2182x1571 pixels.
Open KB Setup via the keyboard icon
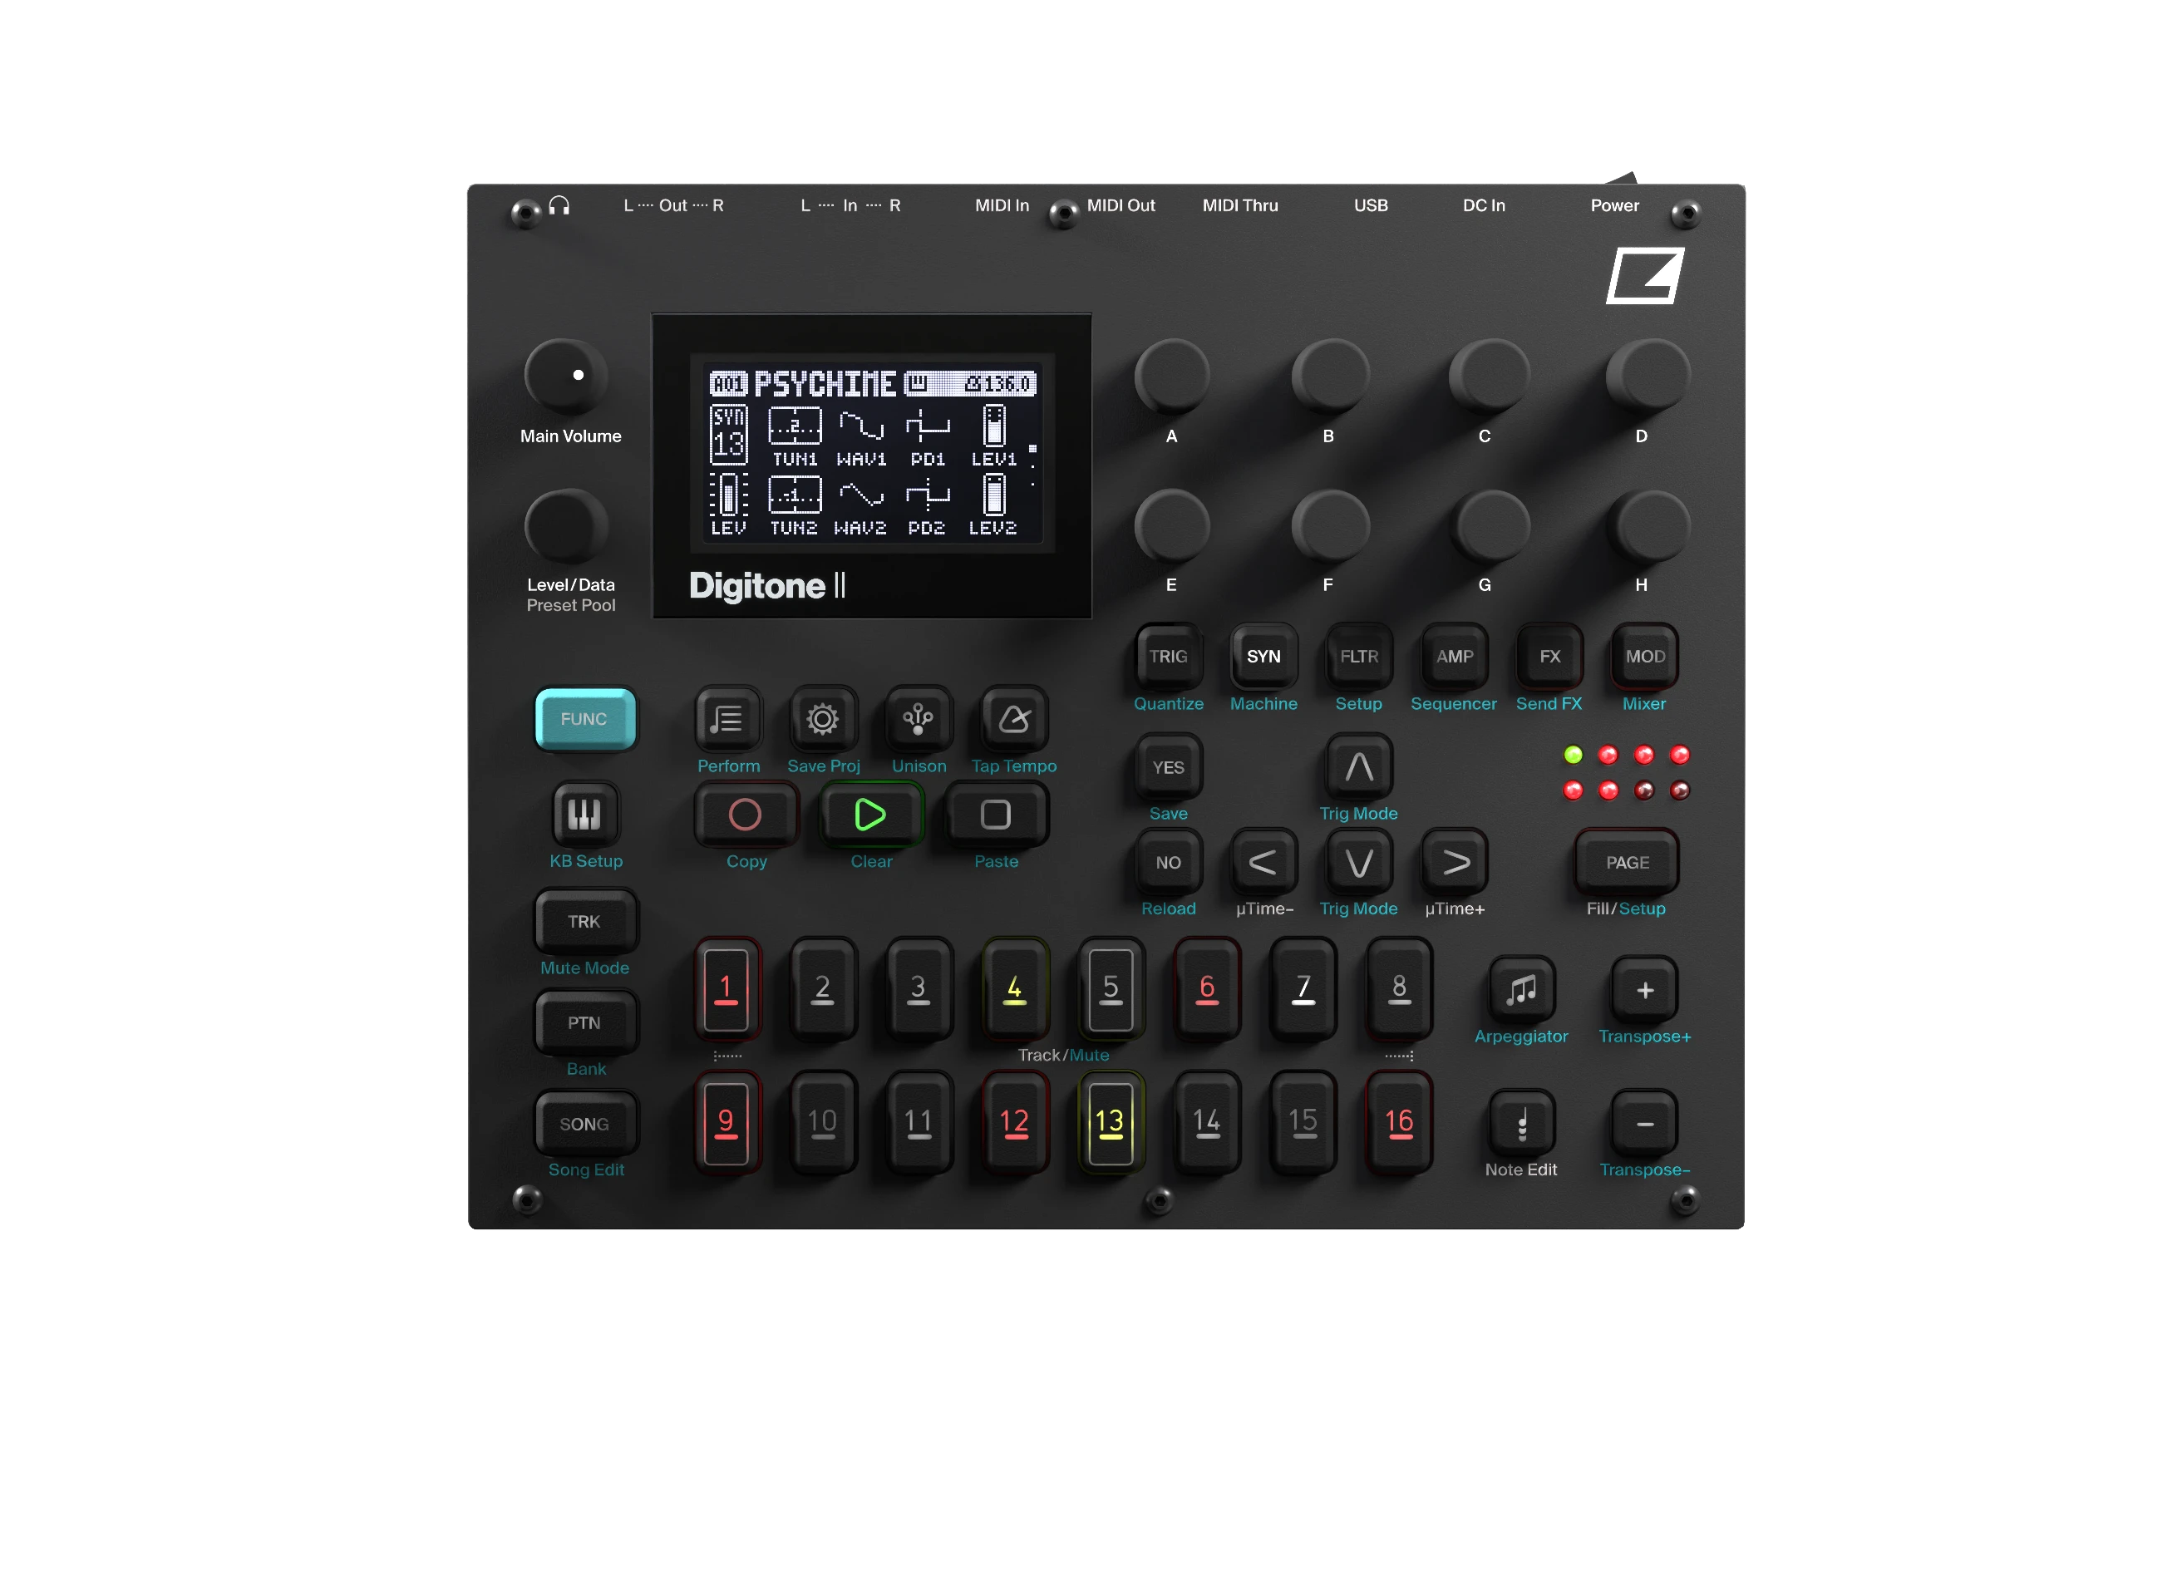[x=585, y=813]
